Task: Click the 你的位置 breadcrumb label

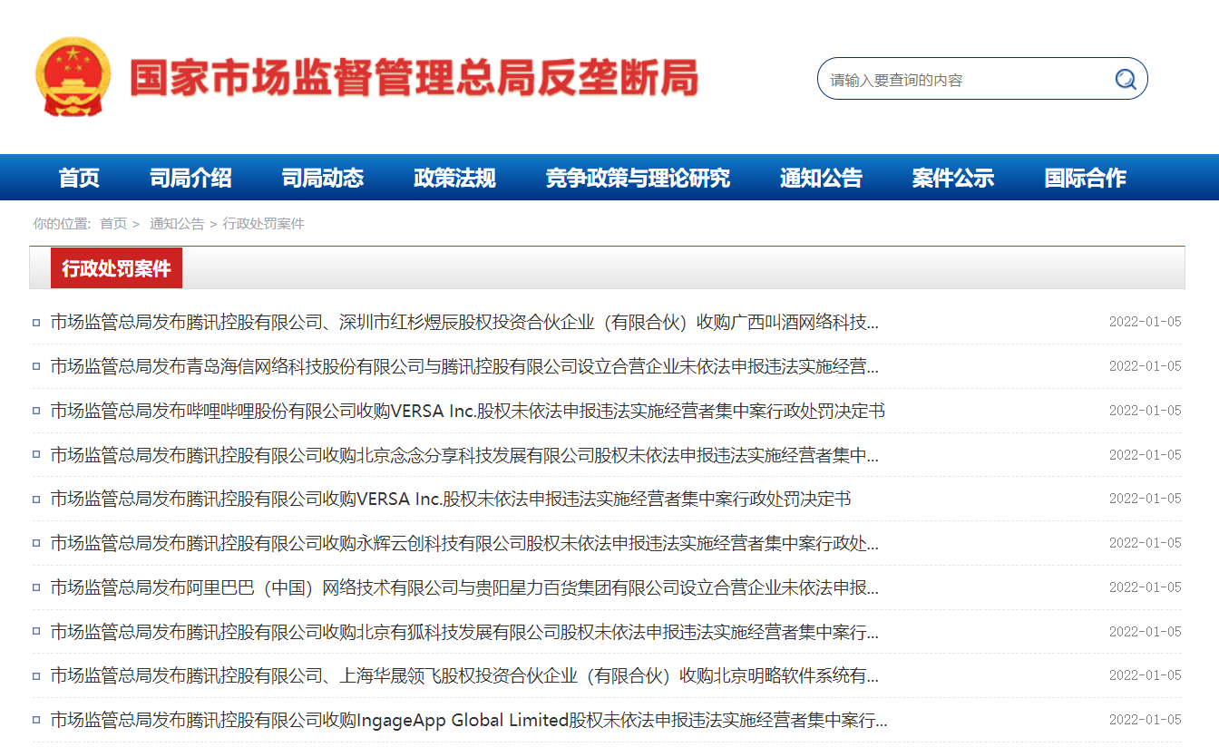Action: pyautogui.click(x=62, y=224)
